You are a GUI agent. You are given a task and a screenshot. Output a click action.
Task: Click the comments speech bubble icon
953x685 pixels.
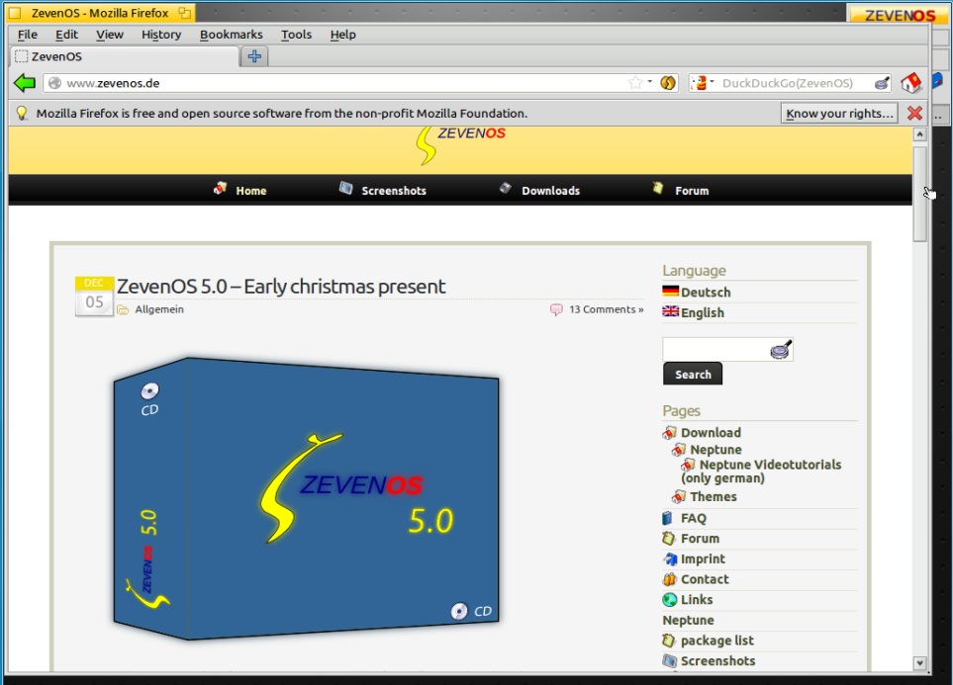(x=556, y=309)
